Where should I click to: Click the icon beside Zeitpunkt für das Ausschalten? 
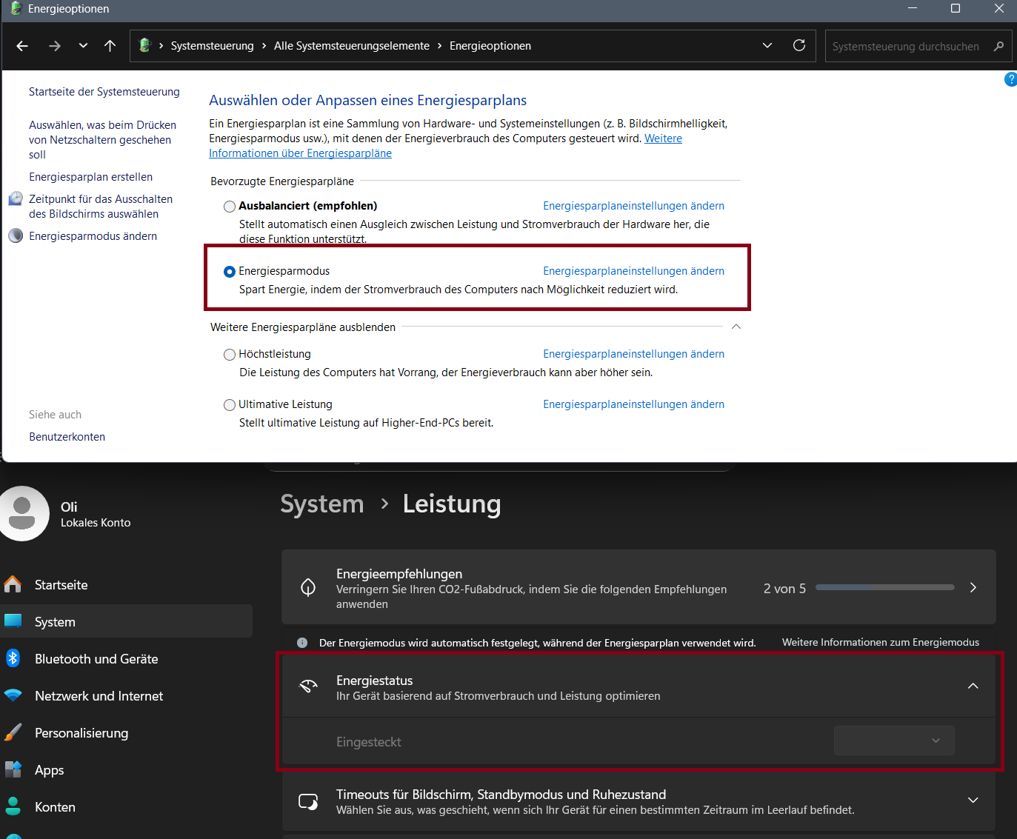16,198
